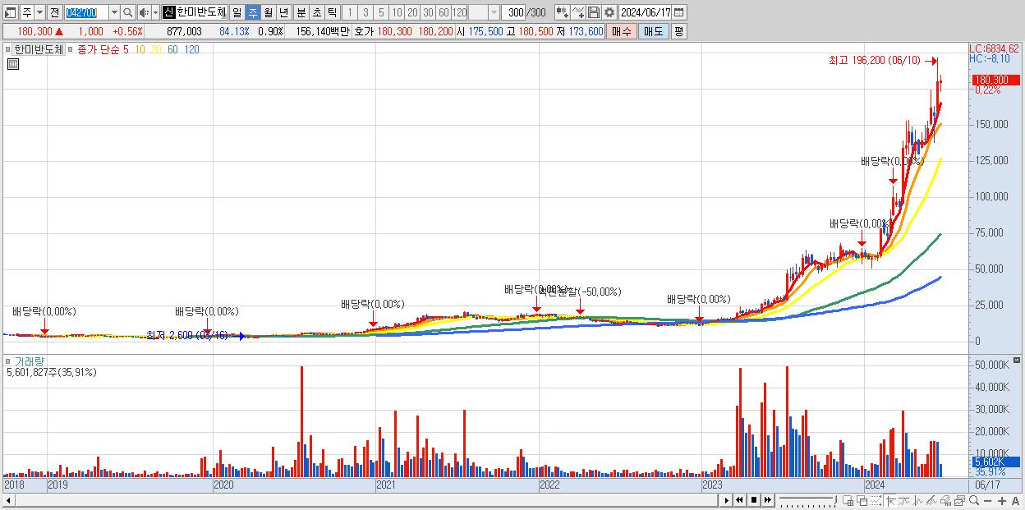
Task: Select the 분 (minute) period toggle
Action: click(301, 12)
